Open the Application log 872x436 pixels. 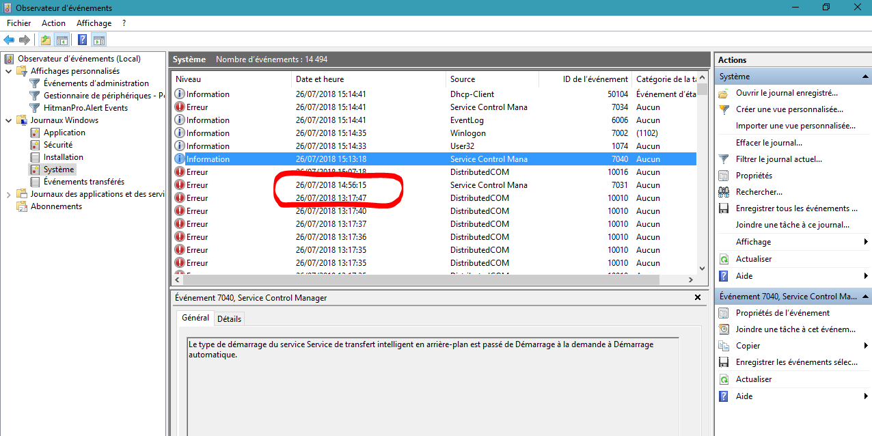(x=64, y=133)
